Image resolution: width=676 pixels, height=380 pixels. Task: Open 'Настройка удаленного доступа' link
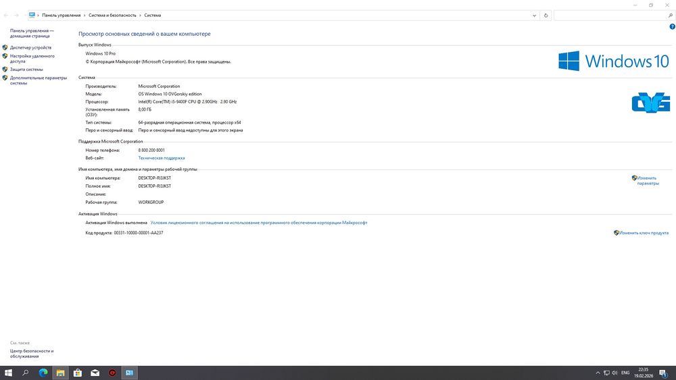(32, 59)
